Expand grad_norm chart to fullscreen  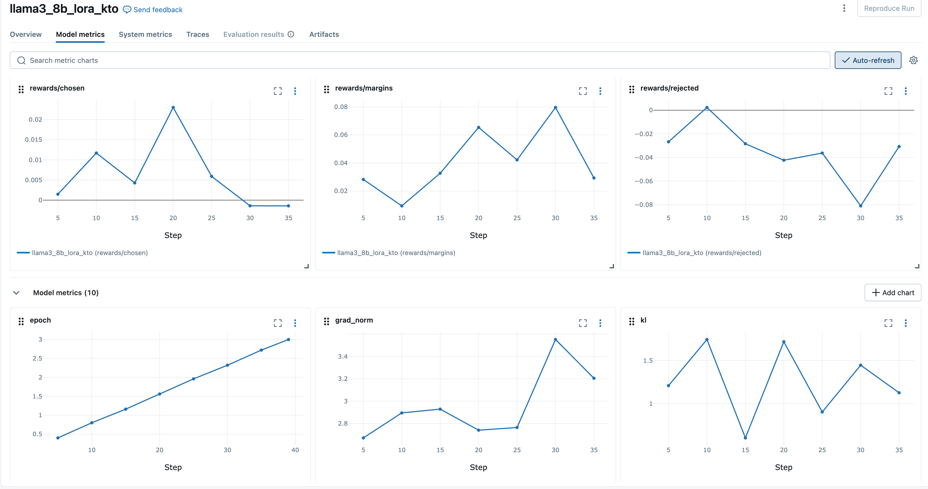coord(582,323)
